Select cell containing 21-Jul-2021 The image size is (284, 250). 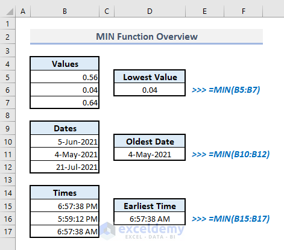click(x=65, y=167)
